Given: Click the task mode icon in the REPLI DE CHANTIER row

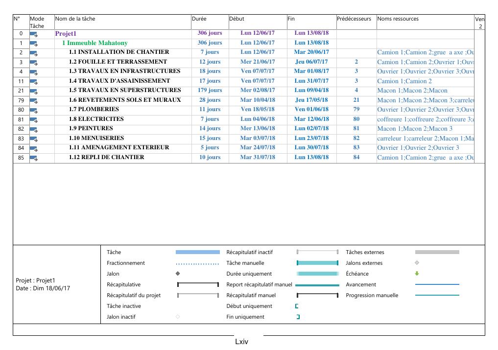Looking at the screenshot, I should [x=34, y=158].
